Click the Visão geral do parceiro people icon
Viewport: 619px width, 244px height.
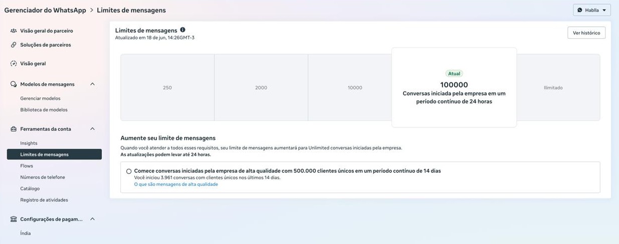(x=14, y=31)
